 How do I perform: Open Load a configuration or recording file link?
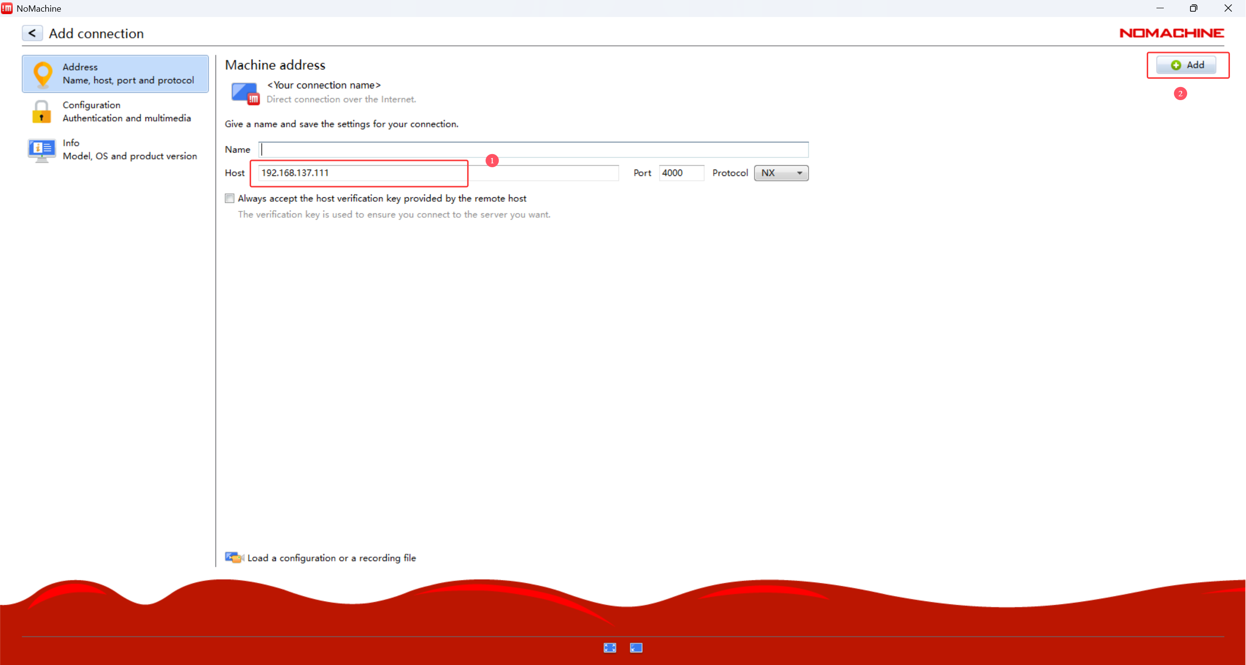click(331, 558)
